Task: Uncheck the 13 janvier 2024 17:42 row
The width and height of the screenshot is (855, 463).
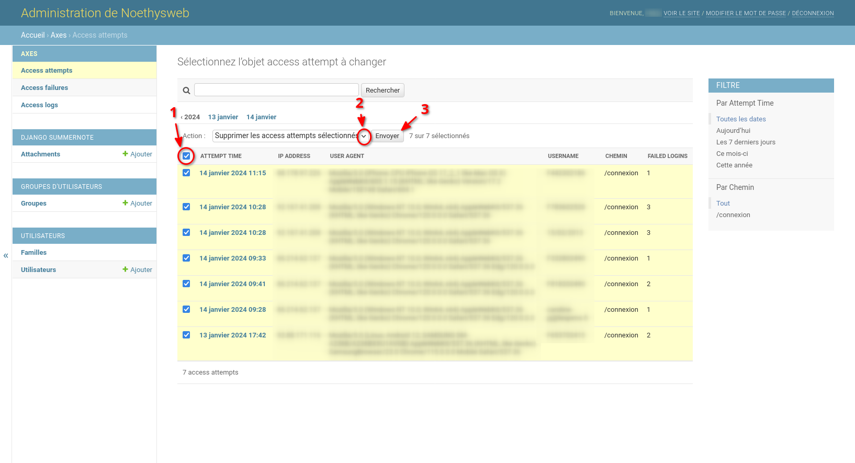Action: [186, 335]
